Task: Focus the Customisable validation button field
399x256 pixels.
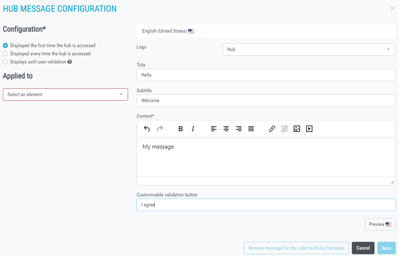Action: [x=266, y=204]
